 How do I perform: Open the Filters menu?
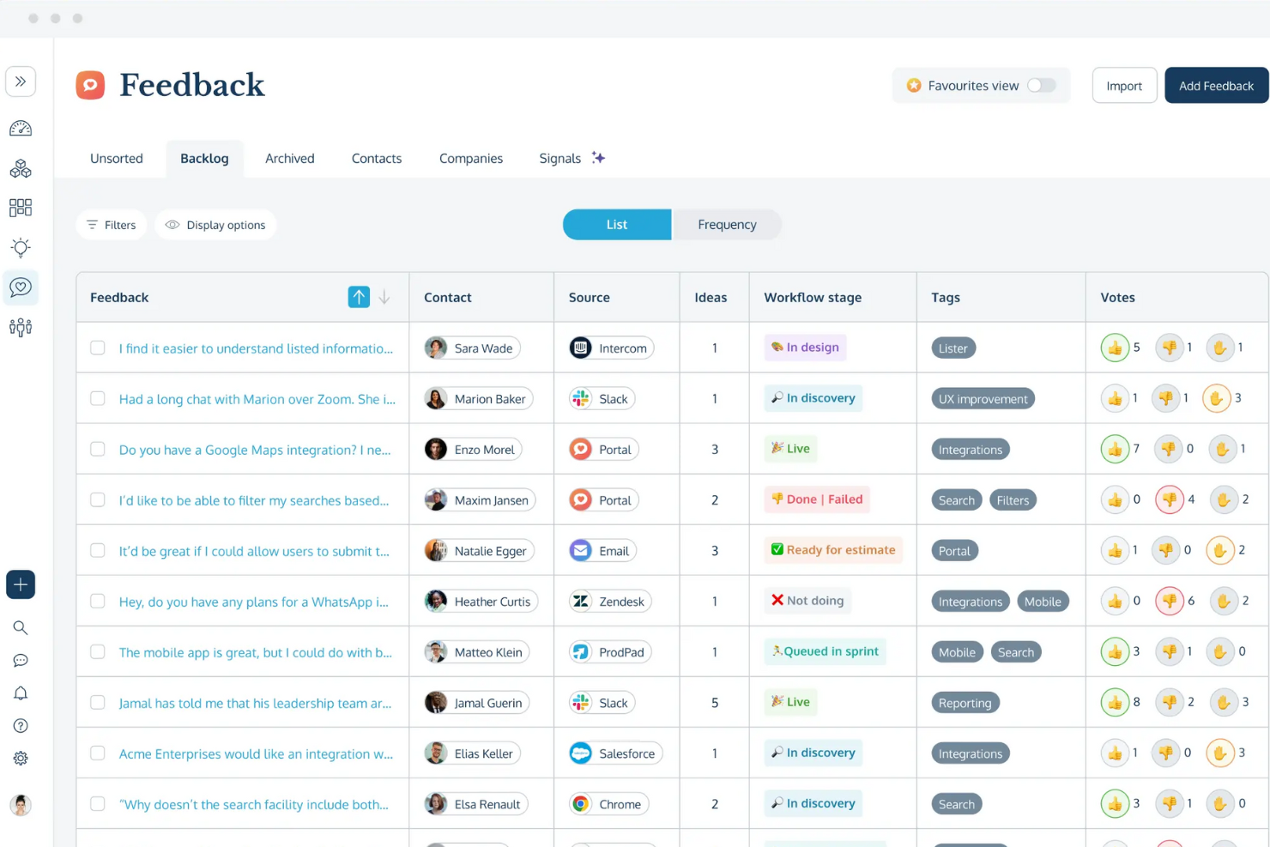click(112, 225)
